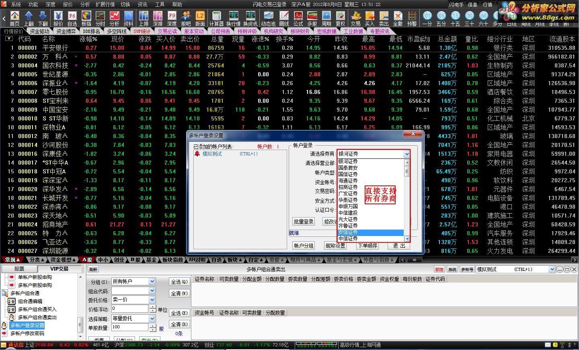579x350 pixels.
Task: Open the 多股 multi-stock icon
Action: click(312, 18)
